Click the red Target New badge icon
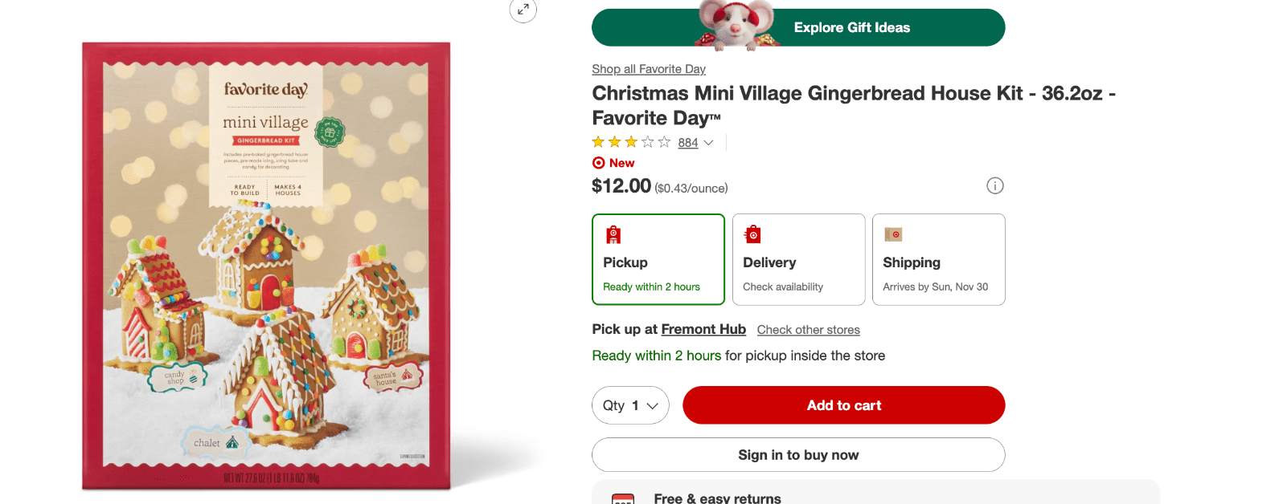 click(599, 163)
